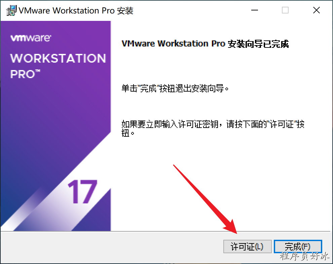The image size is (333, 264).
Task: Minimize the VMware Workstation Pro setup window
Action: 254,10
